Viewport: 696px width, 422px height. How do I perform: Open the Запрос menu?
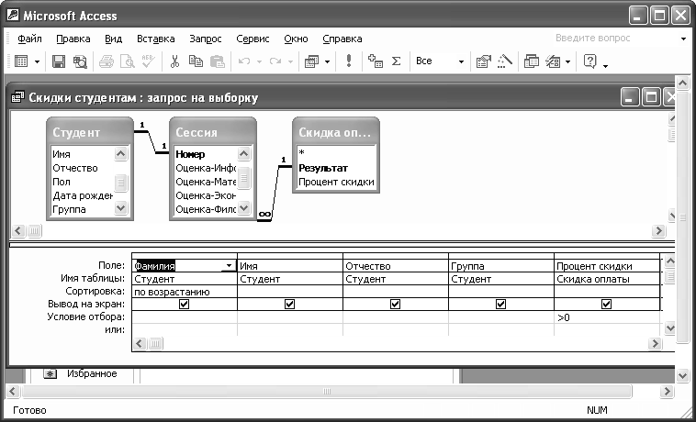click(x=206, y=39)
